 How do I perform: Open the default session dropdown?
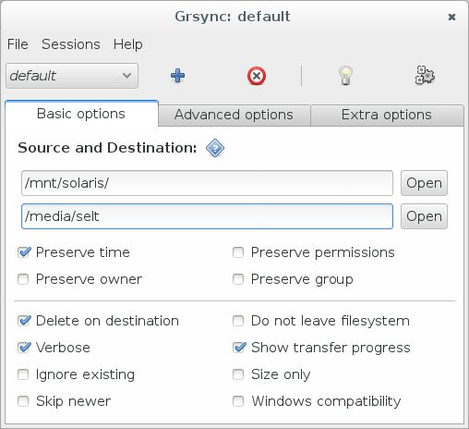tap(72, 76)
